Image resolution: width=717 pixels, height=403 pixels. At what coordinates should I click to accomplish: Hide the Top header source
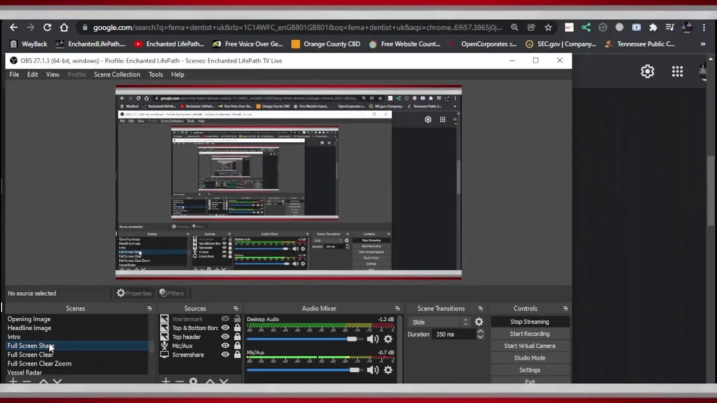[225, 337]
